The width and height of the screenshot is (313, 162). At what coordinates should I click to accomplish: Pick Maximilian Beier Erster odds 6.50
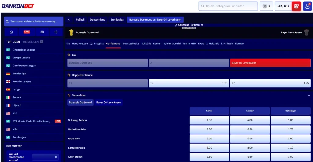[x=209, y=130]
